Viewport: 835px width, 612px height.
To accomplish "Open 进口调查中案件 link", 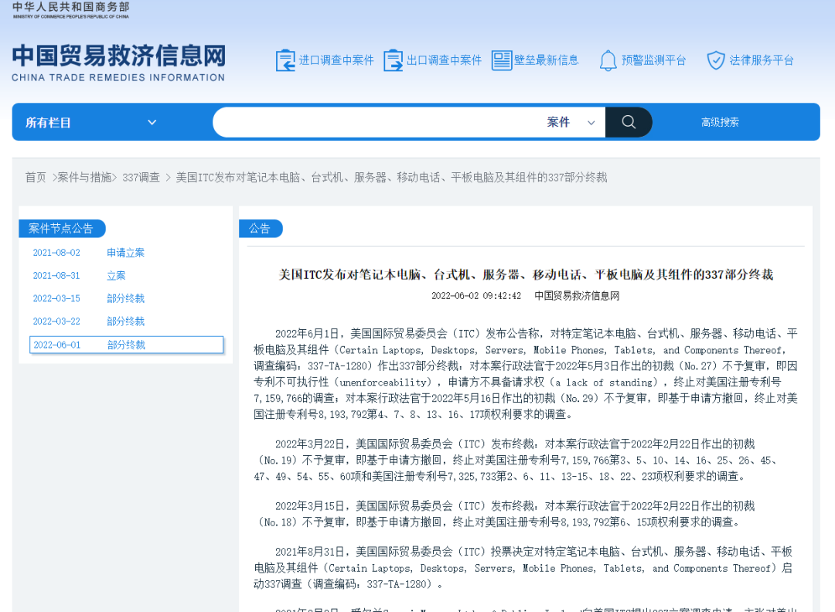I will click(x=336, y=60).
